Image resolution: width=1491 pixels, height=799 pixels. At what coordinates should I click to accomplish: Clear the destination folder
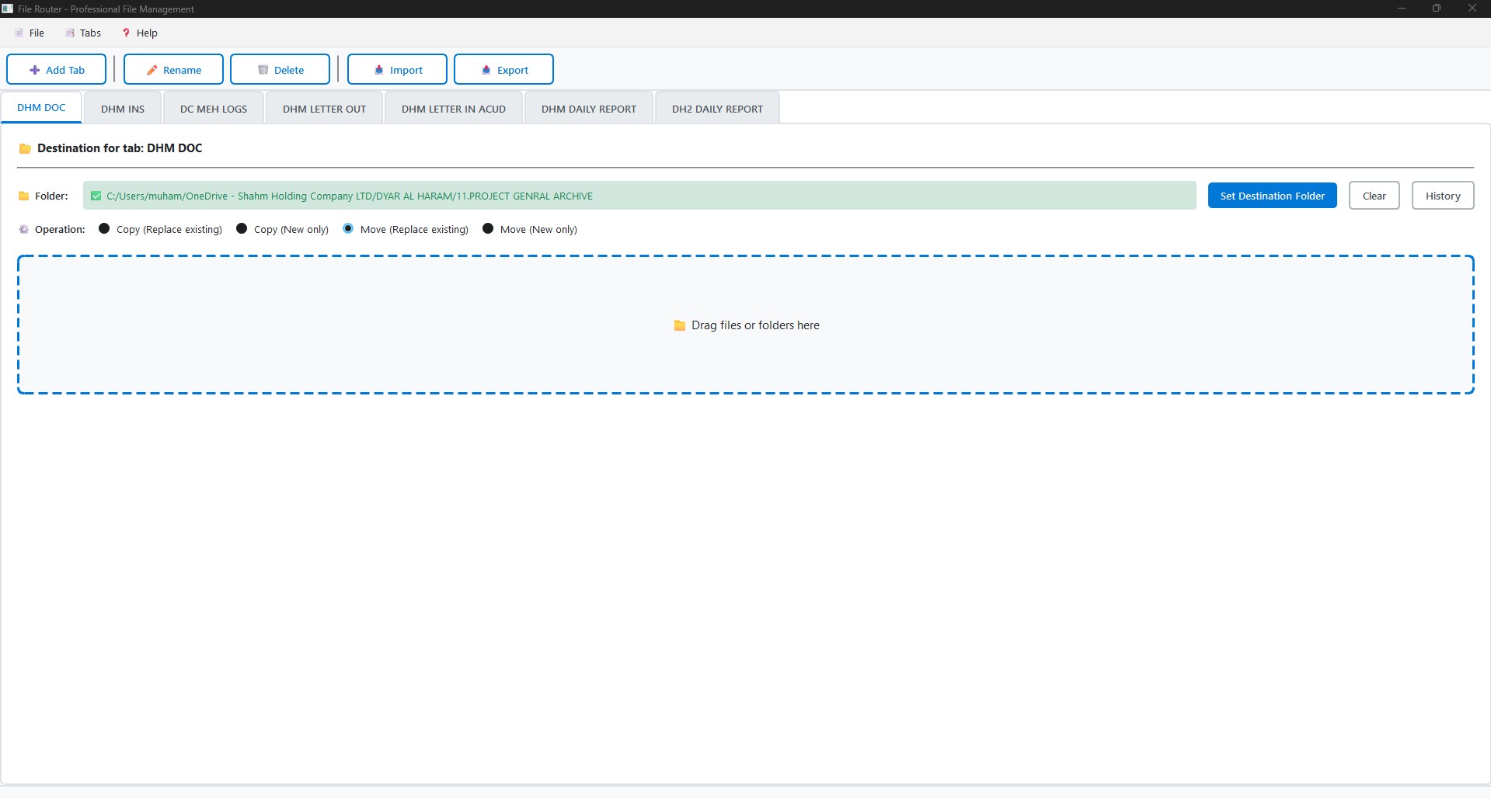coord(1374,196)
